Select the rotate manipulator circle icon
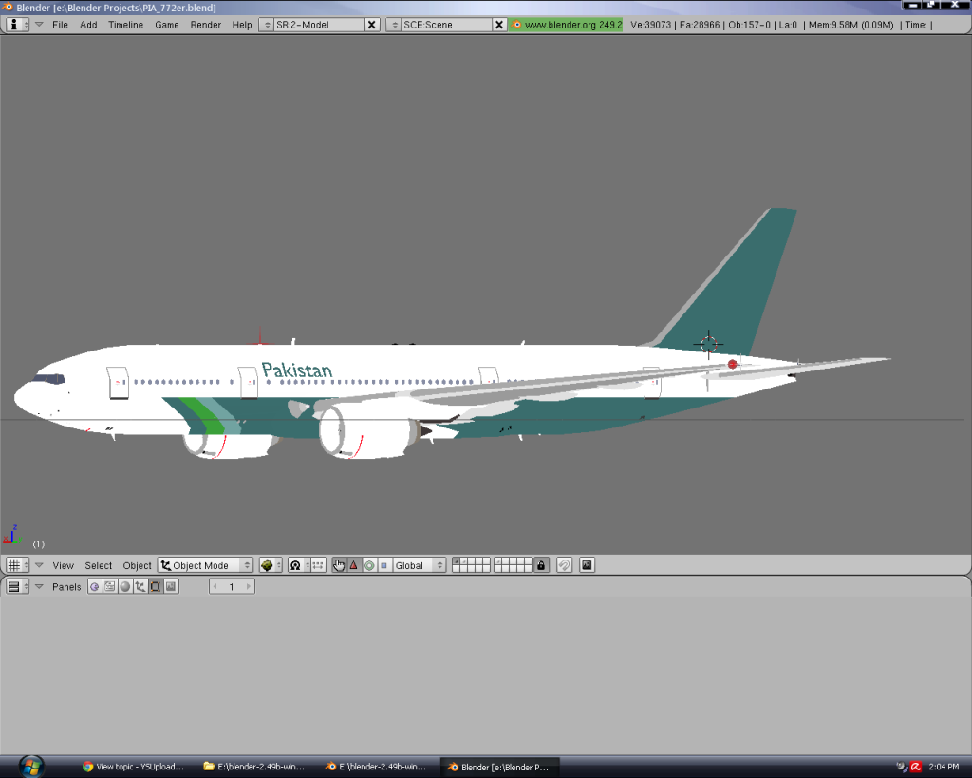Viewport: 972px width, 778px height. click(369, 565)
